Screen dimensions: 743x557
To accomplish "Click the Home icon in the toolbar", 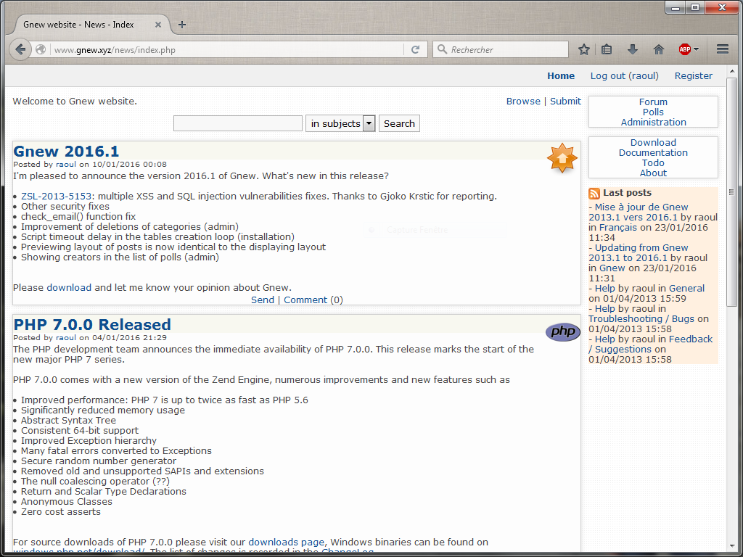I will click(x=658, y=49).
